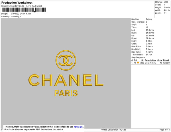Click the 'Wilcom' brand cell

pos(166,63)
